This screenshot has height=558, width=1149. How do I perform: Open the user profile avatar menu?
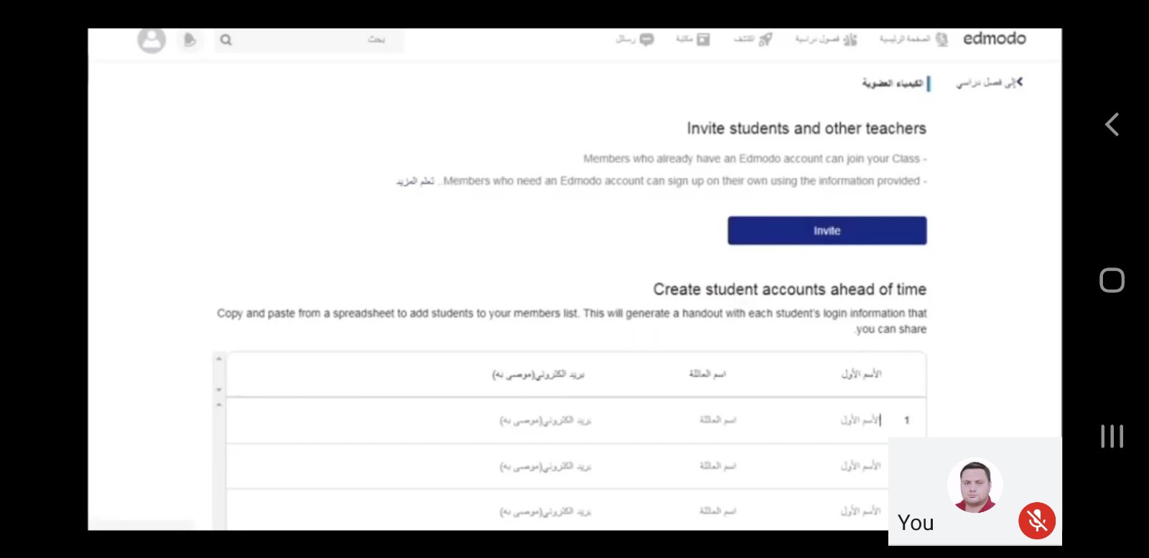tap(152, 39)
